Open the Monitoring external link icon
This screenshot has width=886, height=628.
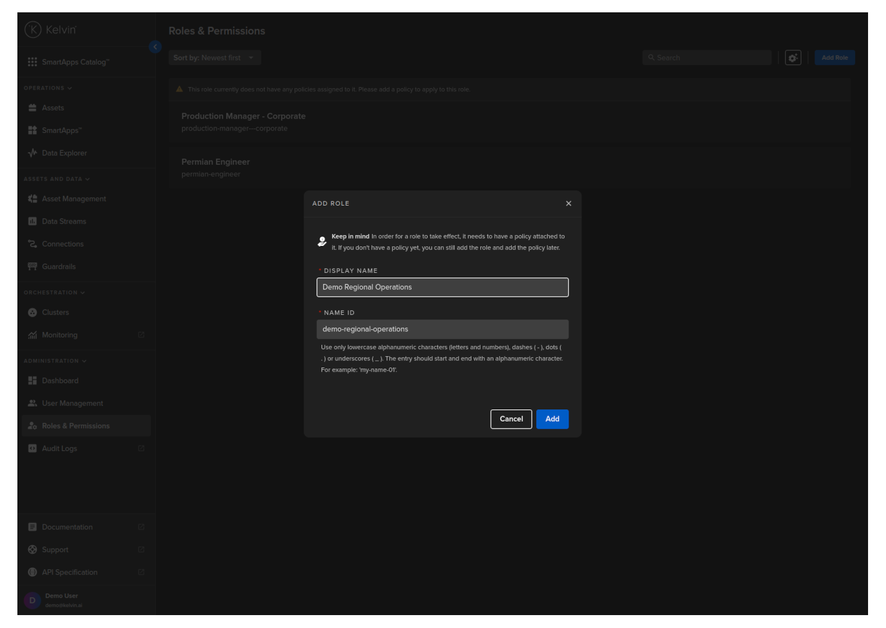(141, 335)
